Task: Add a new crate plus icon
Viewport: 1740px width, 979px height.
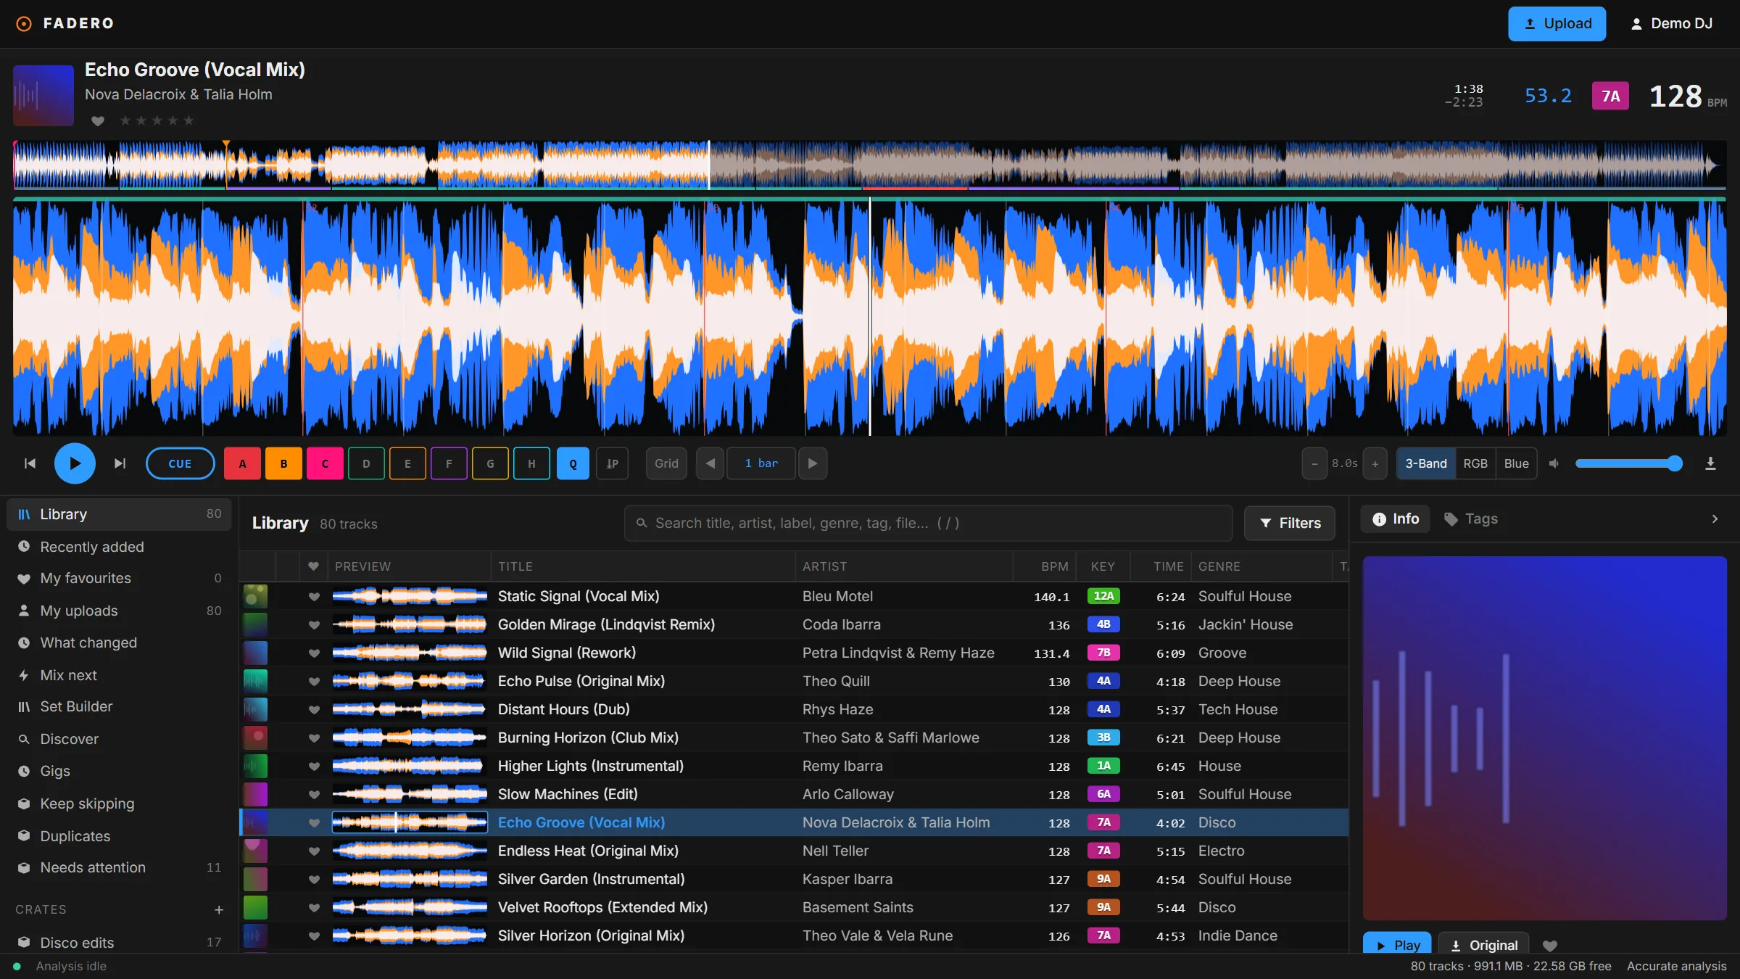Action: tap(219, 909)
